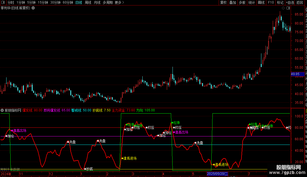Click the 2025/05/20/二 date marker
The height and width of the screenshot is (177, 307).
(217, 174)
